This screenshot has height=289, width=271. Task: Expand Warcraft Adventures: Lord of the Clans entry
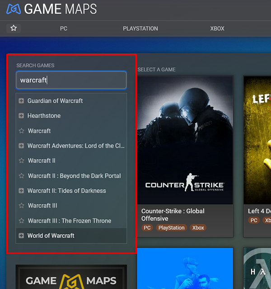click(21, 146)
